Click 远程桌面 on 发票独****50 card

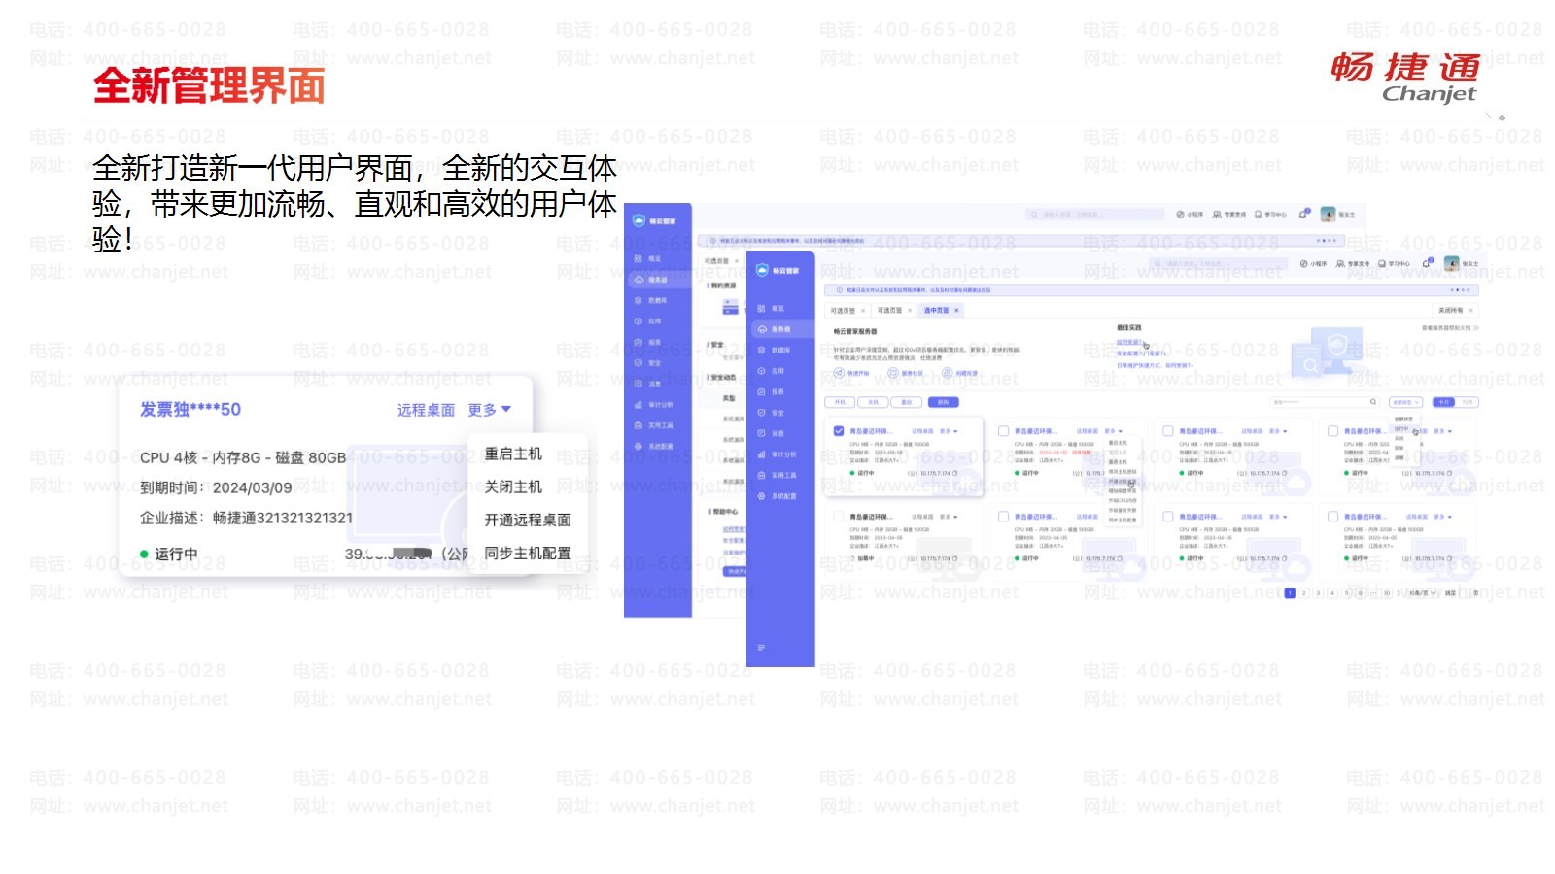click(x=426, y=410)
